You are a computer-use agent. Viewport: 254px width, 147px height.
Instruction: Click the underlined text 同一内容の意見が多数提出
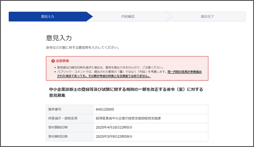click(185, 72)
